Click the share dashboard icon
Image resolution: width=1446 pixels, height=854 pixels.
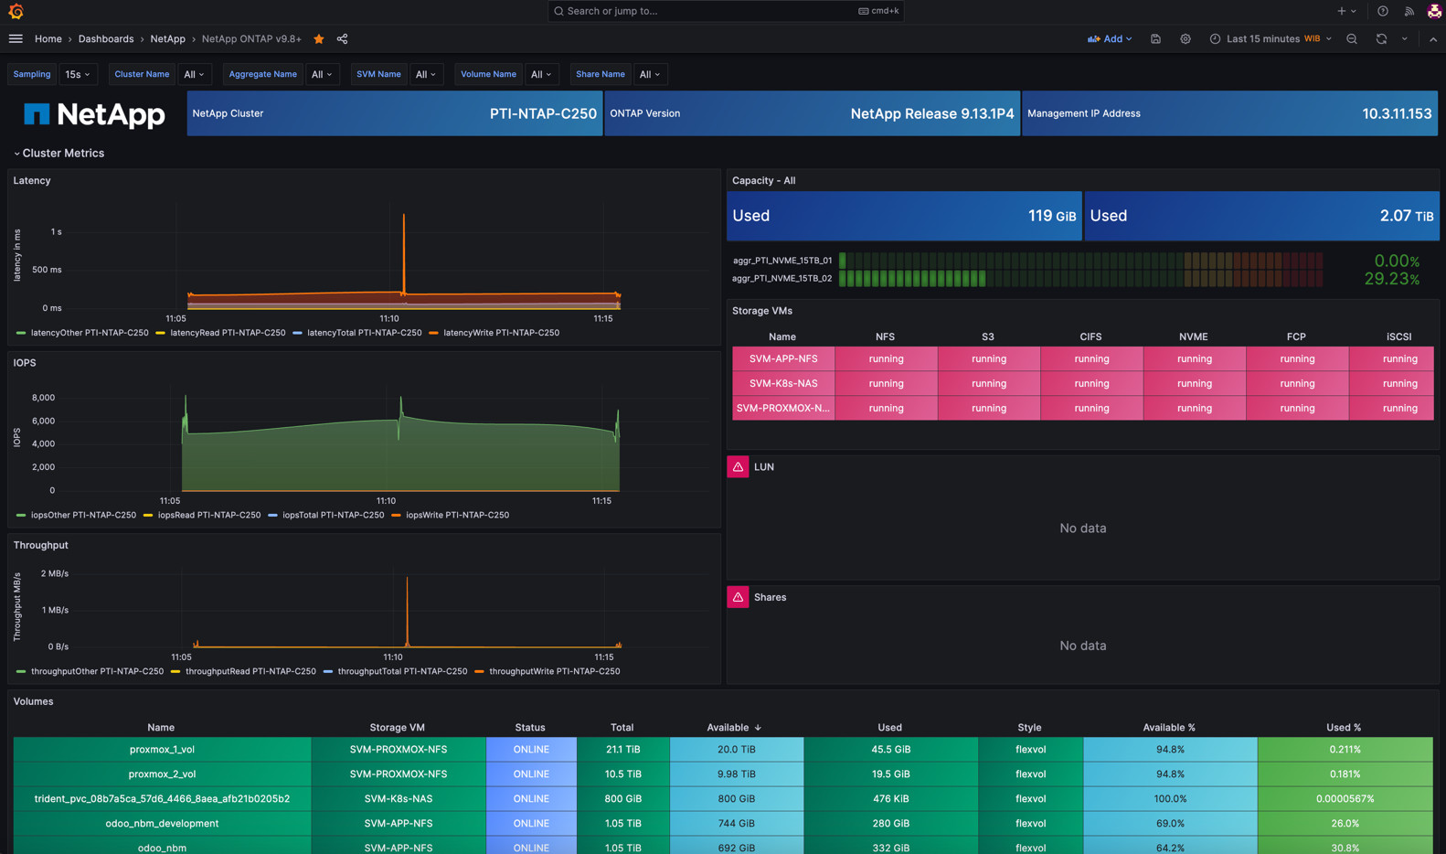tap(342, 39)
